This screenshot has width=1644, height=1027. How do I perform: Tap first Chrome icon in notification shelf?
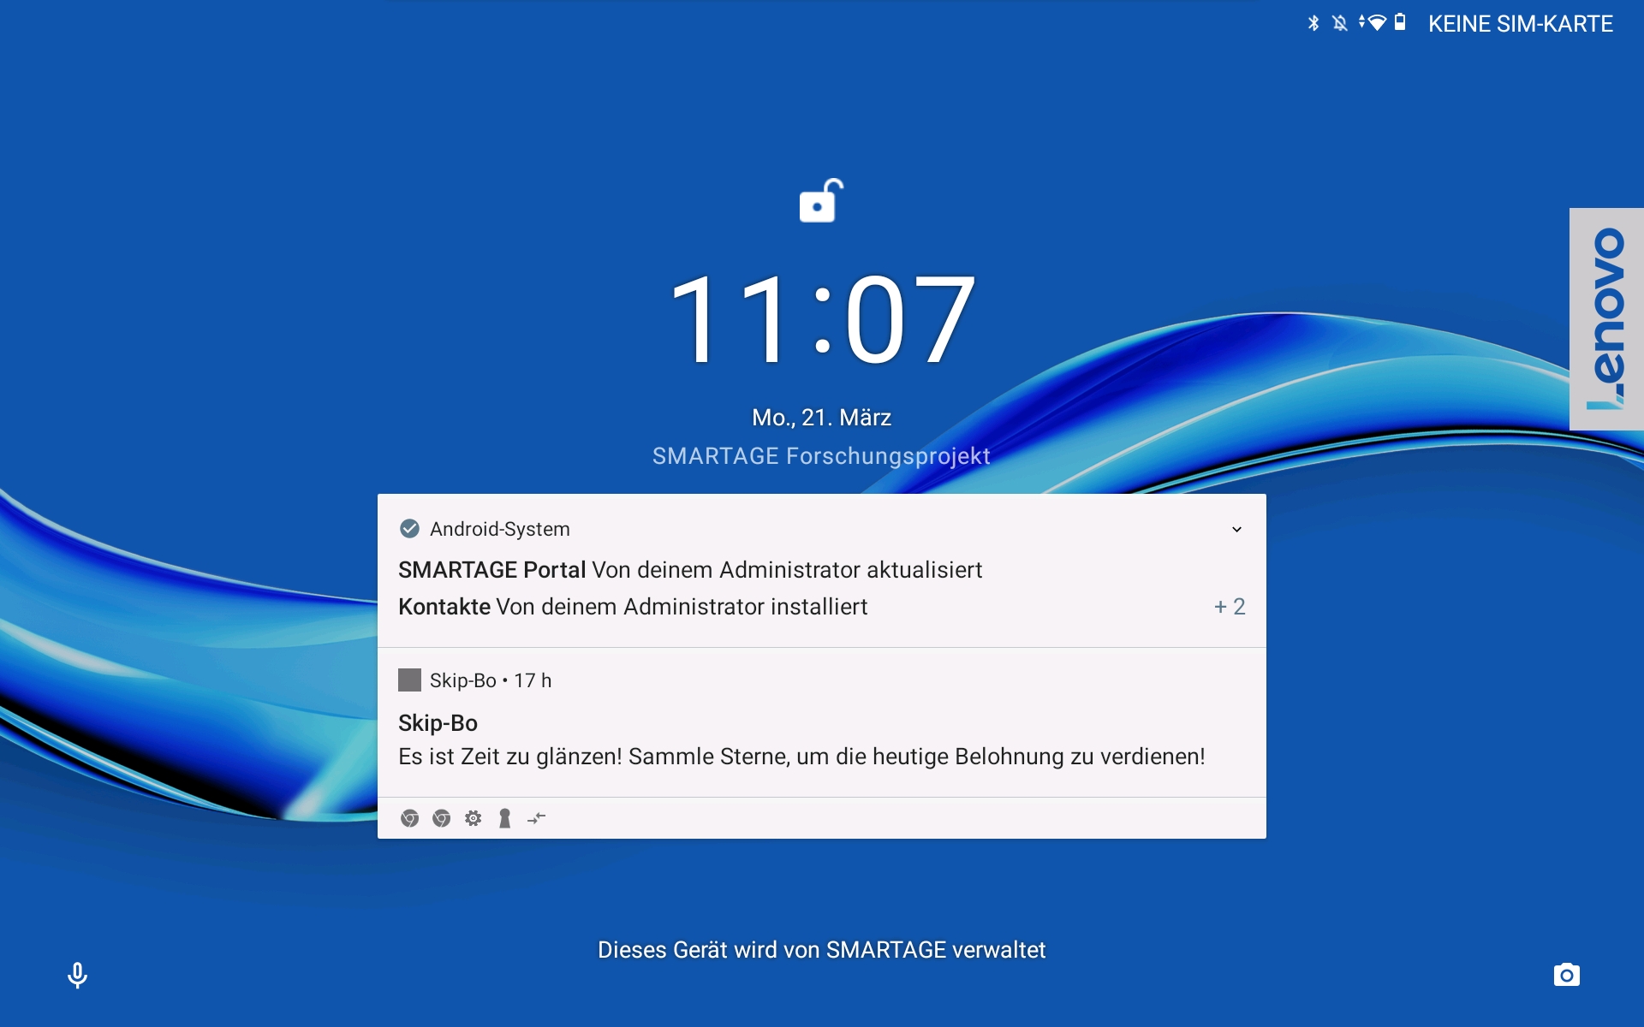point(409,819)
